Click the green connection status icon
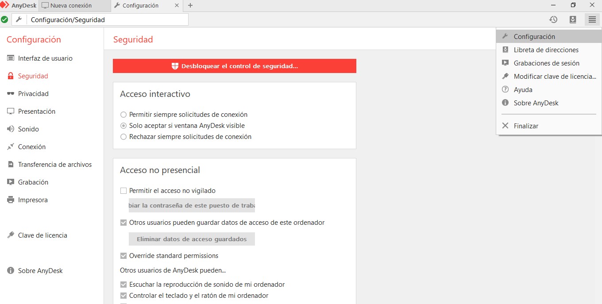 pyautogui.click(x=5, y=19)
